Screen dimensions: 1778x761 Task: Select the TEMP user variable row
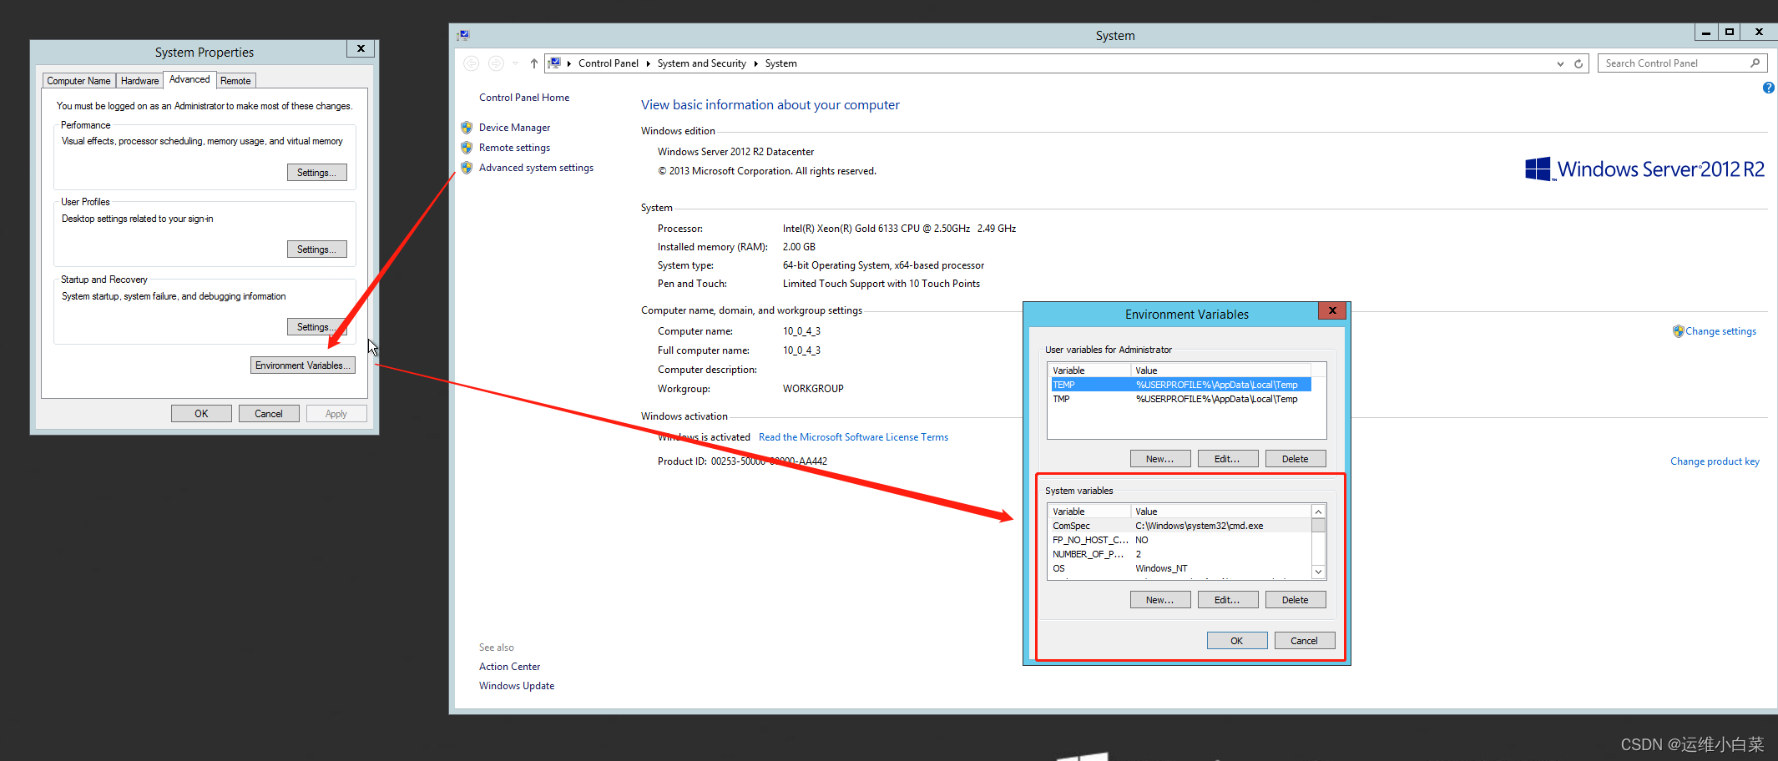[x=1180, y=385]
